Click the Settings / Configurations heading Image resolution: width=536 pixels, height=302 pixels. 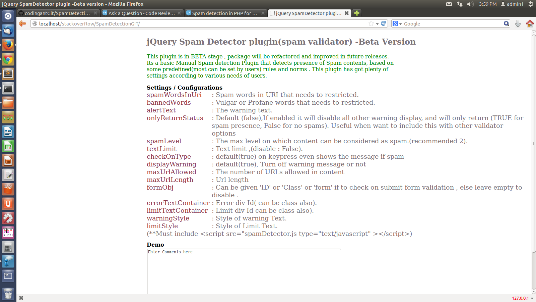click(x=185, y=88)
